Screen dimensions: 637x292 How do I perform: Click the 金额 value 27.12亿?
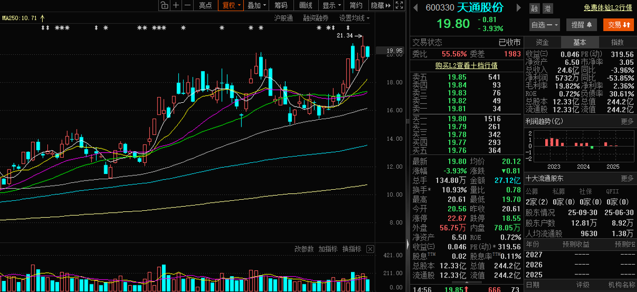click(x=508, y=180)
